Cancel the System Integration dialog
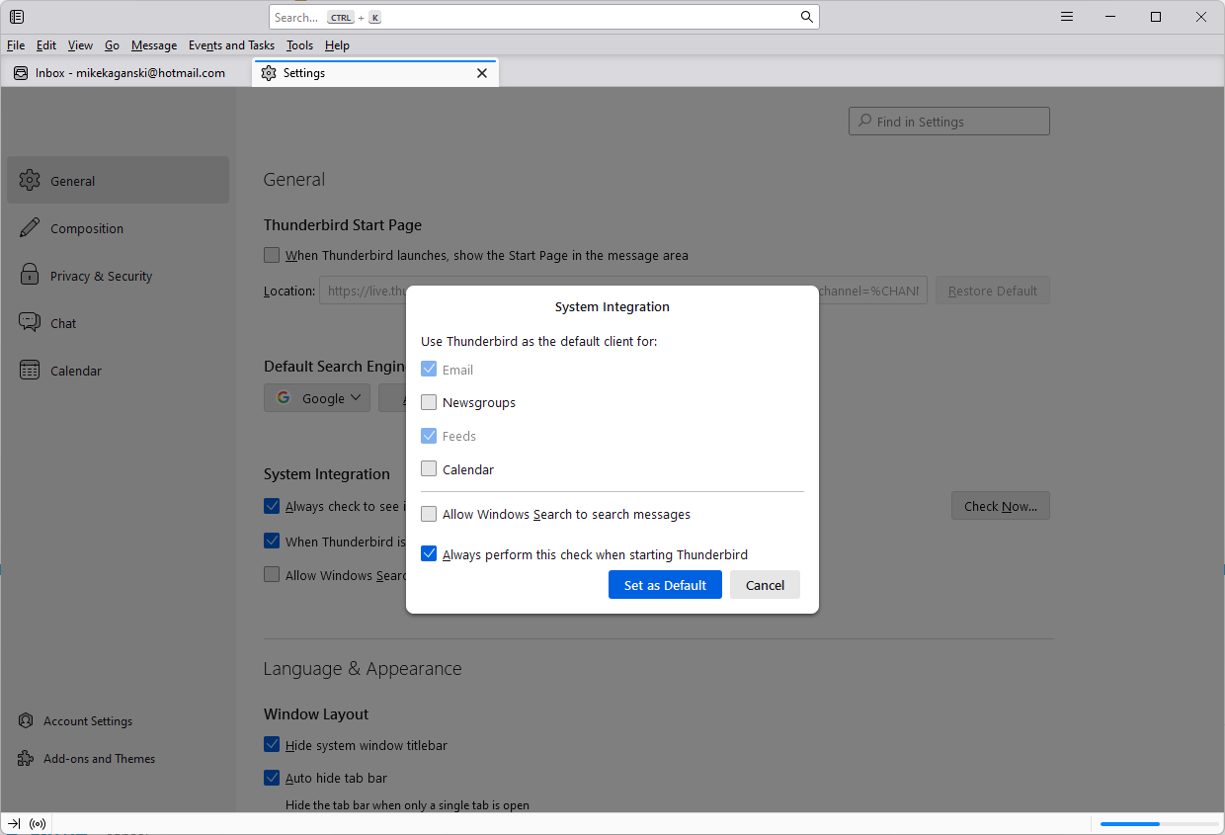This screenshot has height=835, width=1225. (x=765, y=585)
